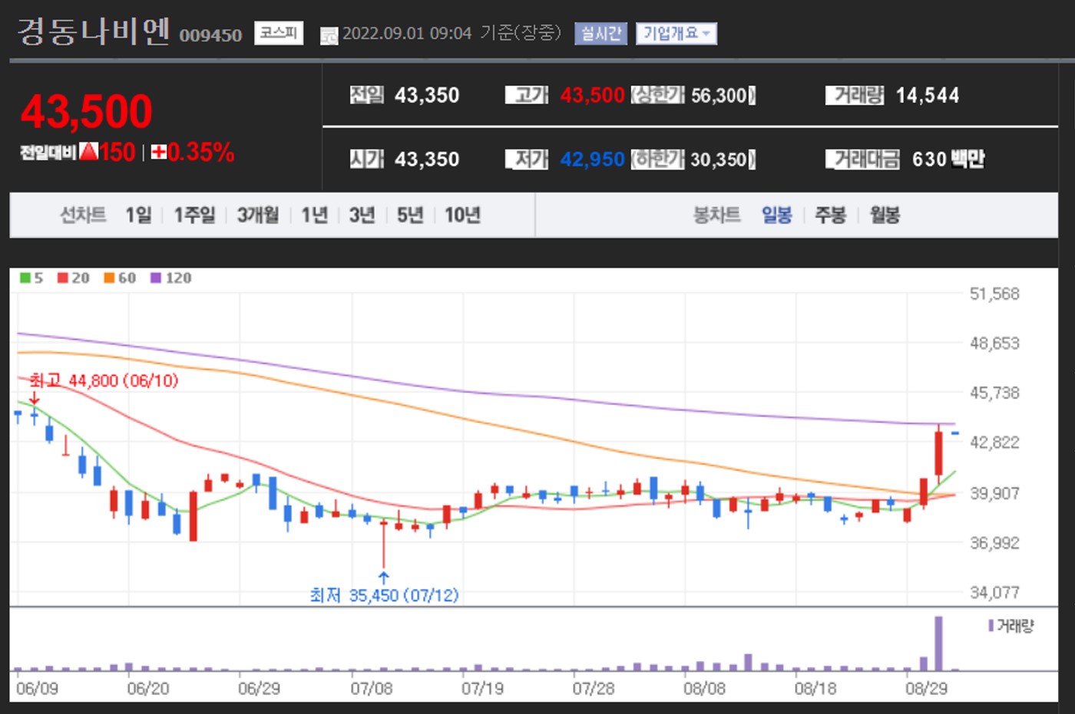Click the green 5-day moving average legend
This screenshot has width=1075, height=714.
pyautogui.click(x=31, y=278)
